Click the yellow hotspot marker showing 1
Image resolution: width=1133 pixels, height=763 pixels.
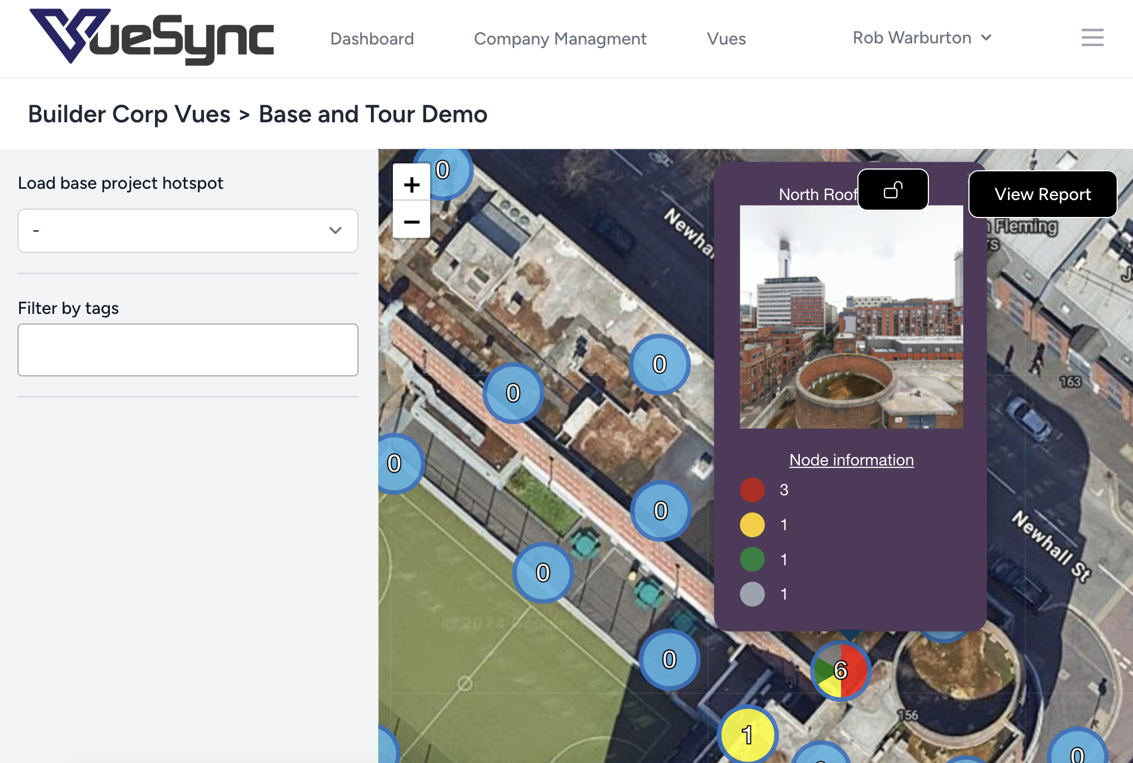point(747,735)
